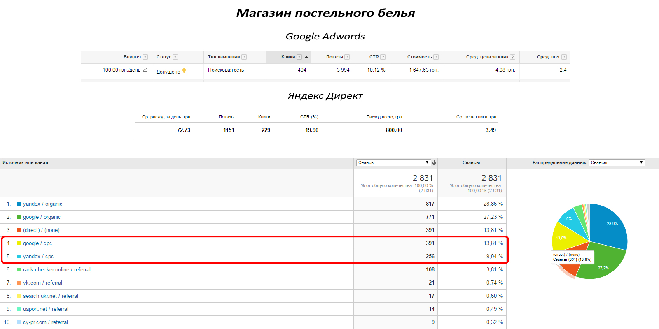Screen dimensions: 659x329
Task: Click Источник или канал column header
Action: (25, 162)
